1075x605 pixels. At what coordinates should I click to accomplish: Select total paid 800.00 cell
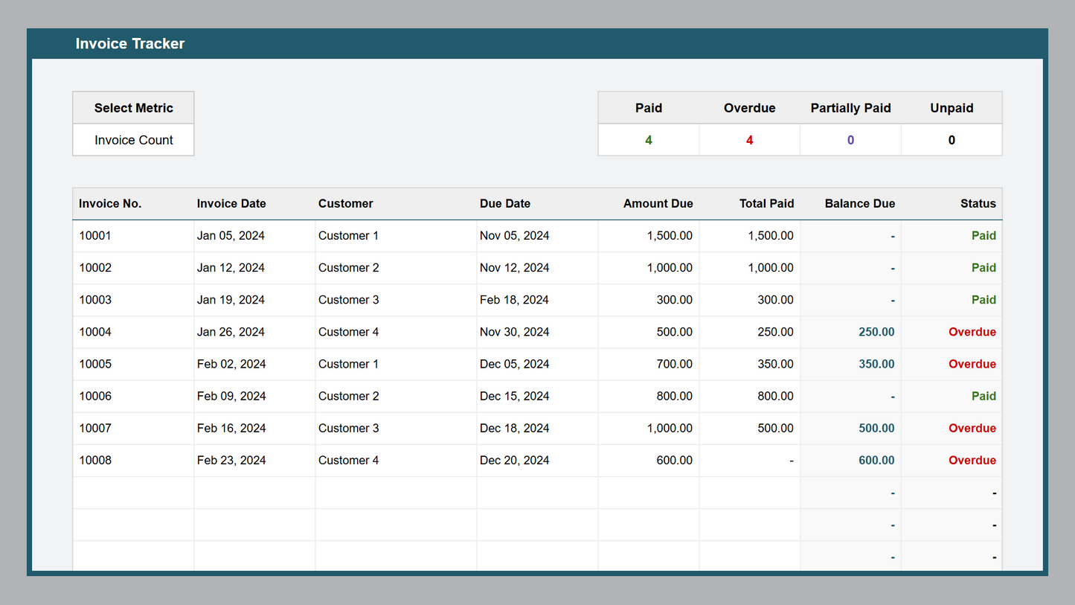pyautogui.click(x=775, y=396)
